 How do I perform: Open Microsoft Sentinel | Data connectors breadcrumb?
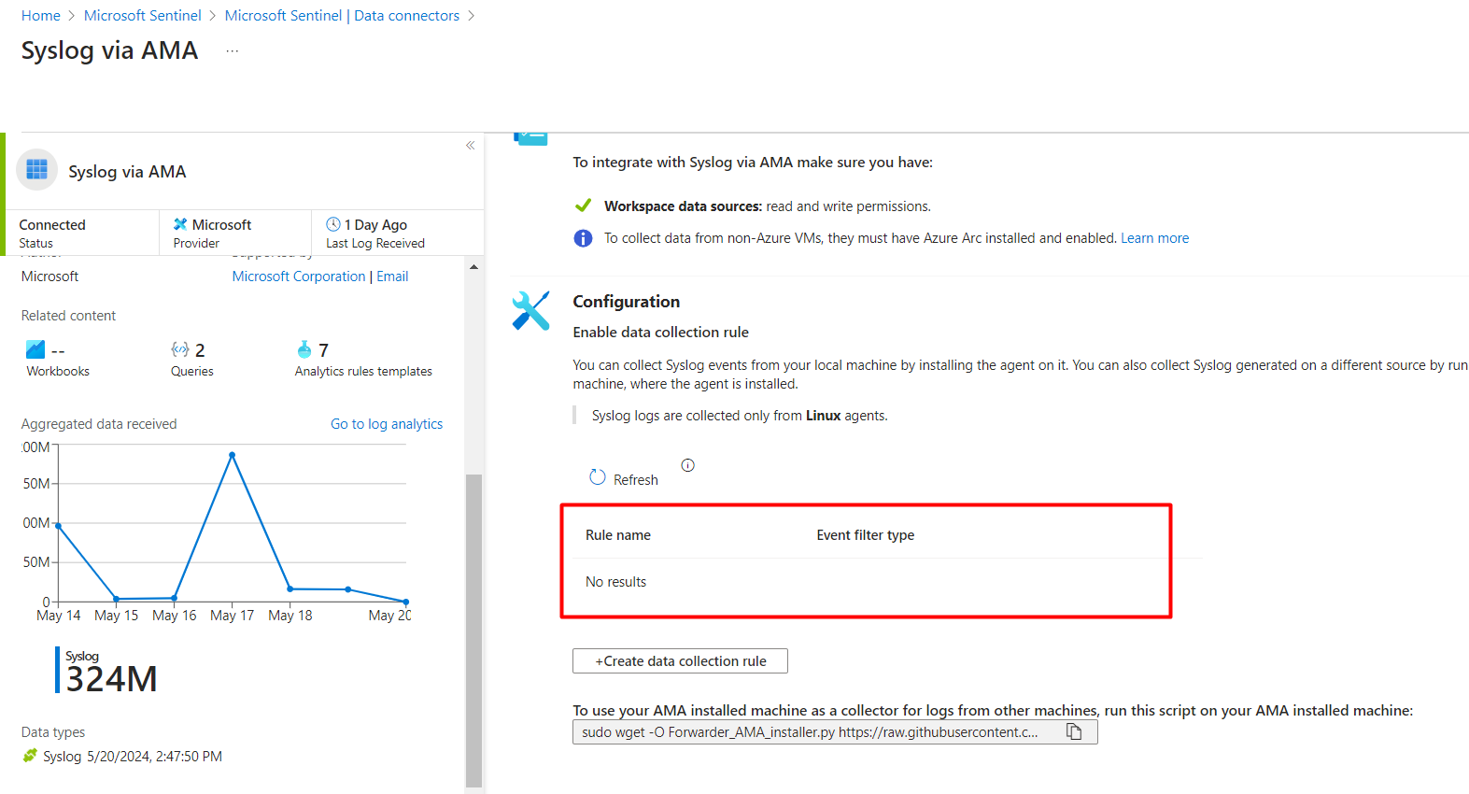342,16
